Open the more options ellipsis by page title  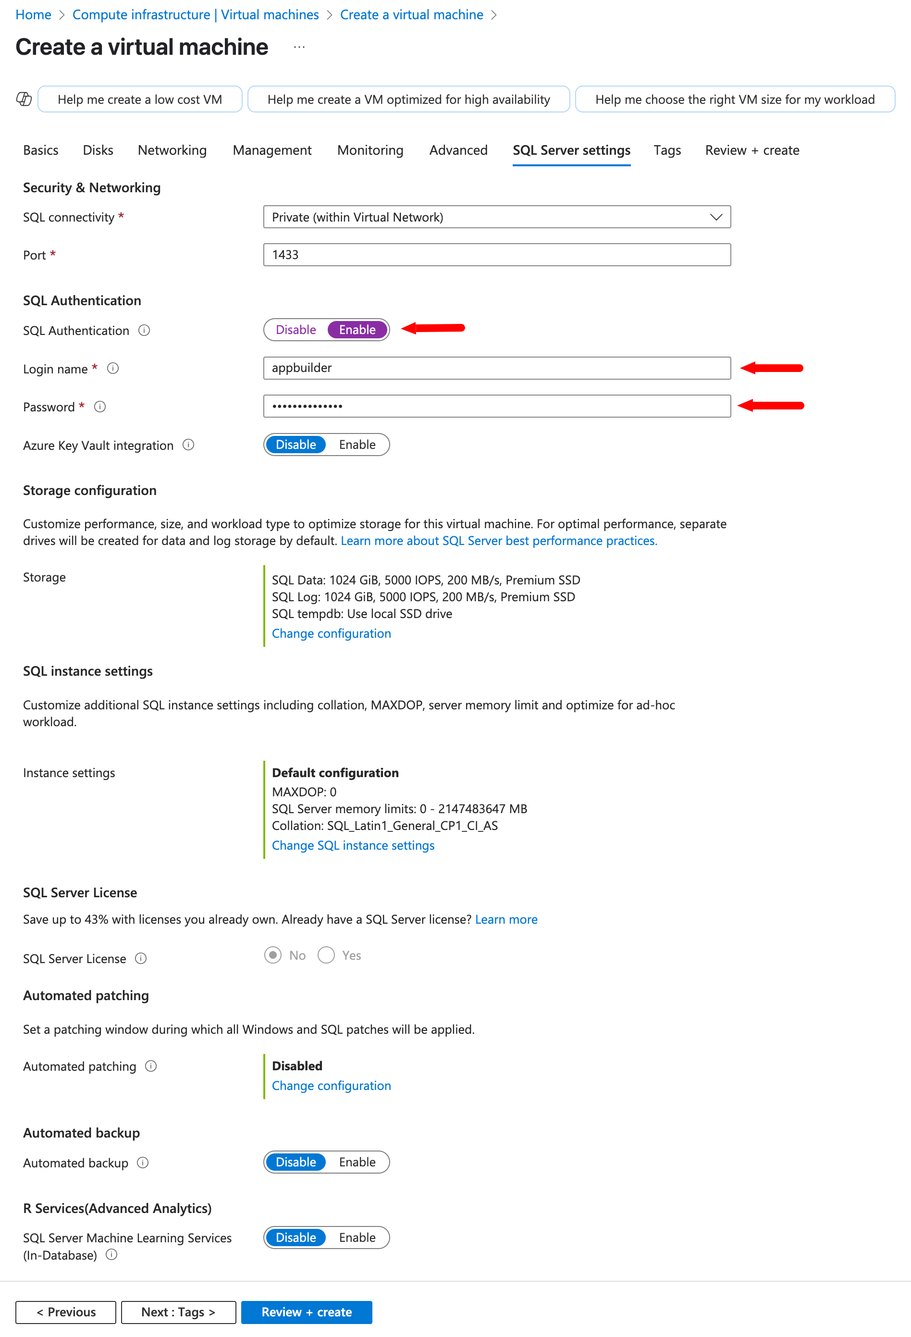pos(299,47)
